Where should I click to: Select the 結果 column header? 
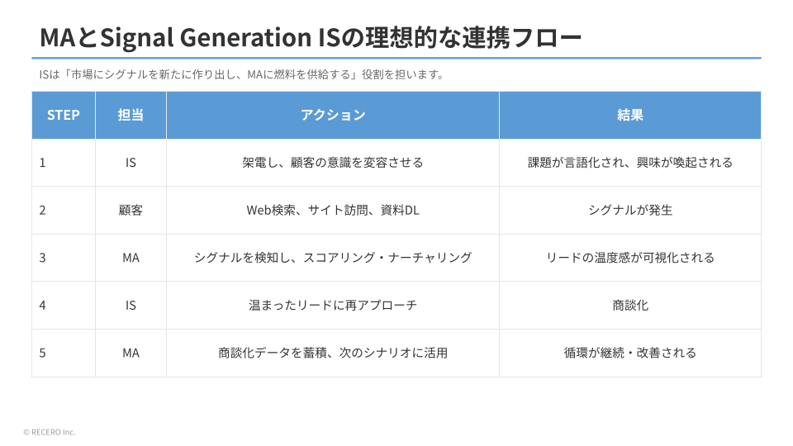pos(629,115)
